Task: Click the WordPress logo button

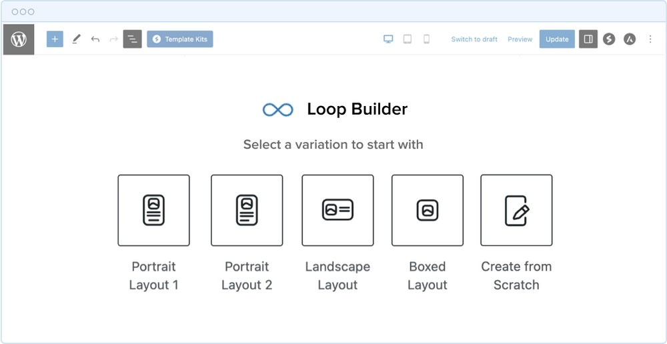Action: (19, 39)
